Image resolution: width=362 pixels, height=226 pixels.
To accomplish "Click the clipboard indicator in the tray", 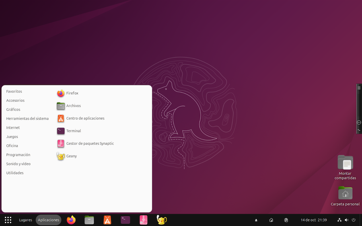I will [286, 220].
